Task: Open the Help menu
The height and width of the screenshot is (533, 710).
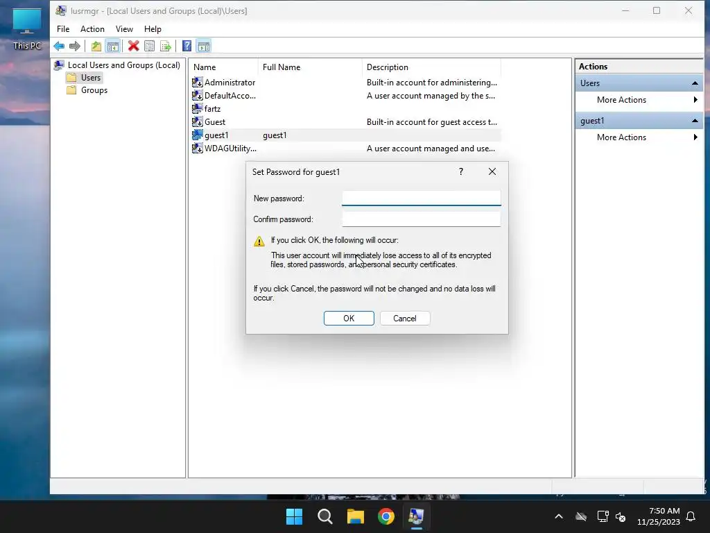Action: click(x=153, y=29)
